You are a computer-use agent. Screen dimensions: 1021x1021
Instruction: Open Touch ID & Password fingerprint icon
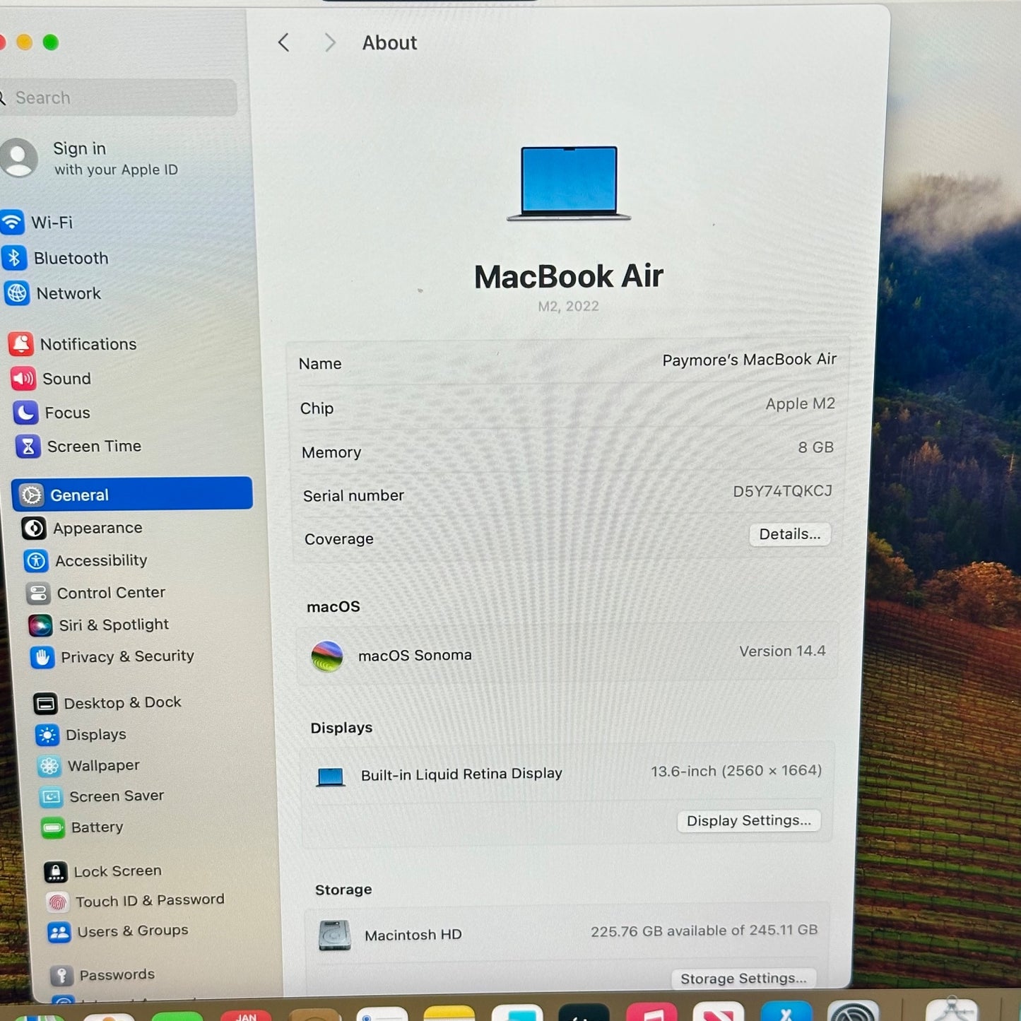tap(58, 902)
